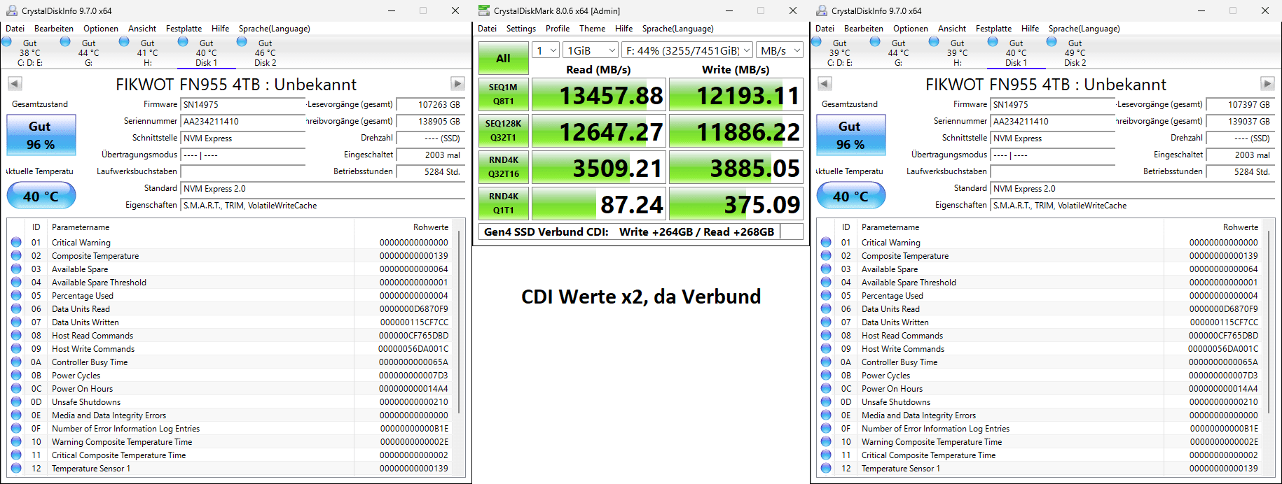The height and width of the screenshot is (484, 1282).
Task: Open Festplatte menu in left CrystalDiskInfo window
Action: (x=184, y=29)
